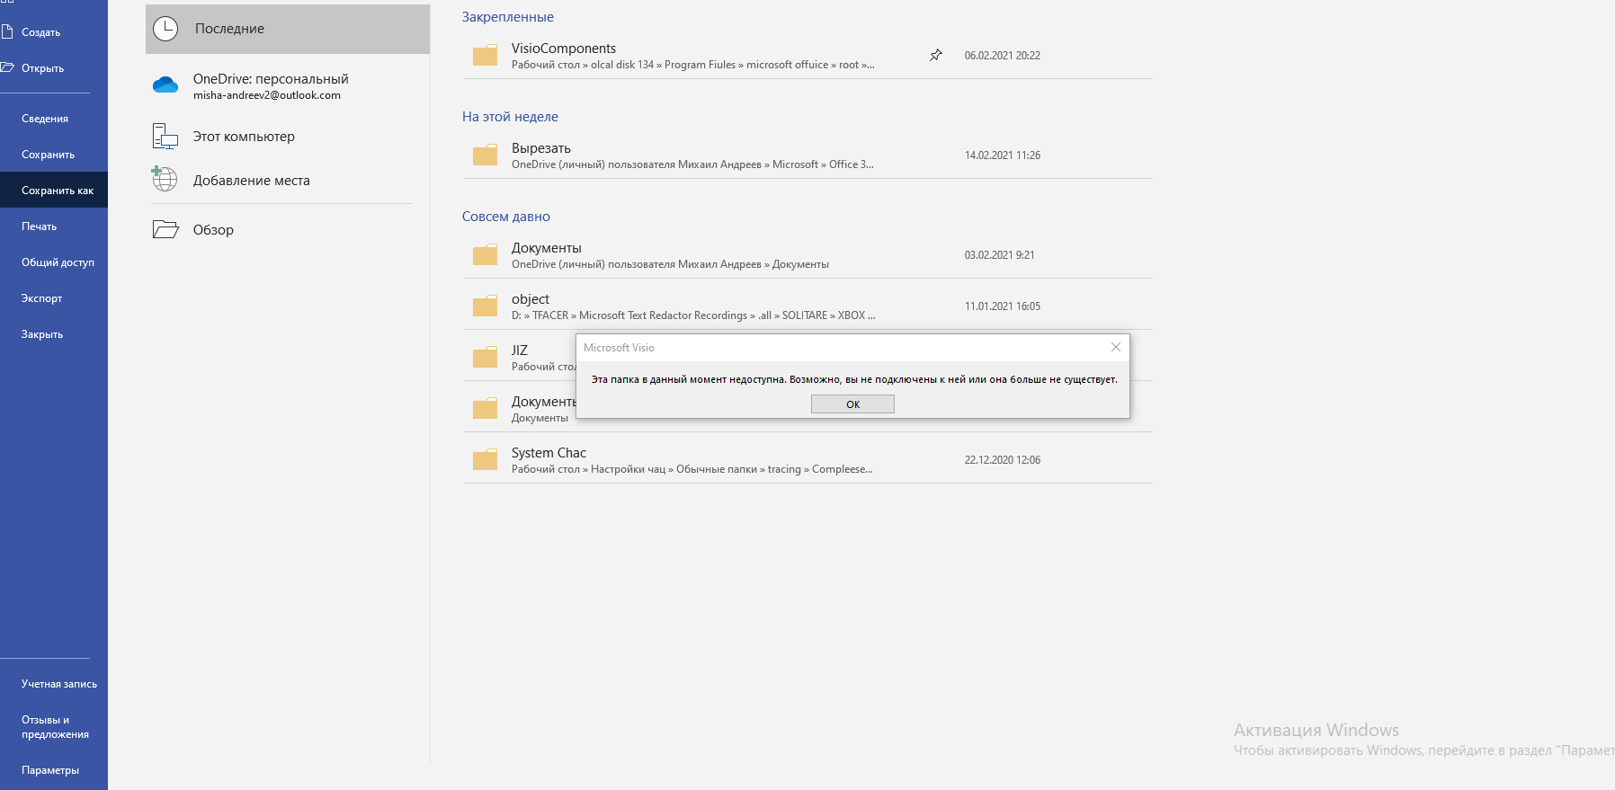The height and width of the screenshot is (790, 1615).
Task: Click the Вырезать folder icon
Action: tap(486, 155)
